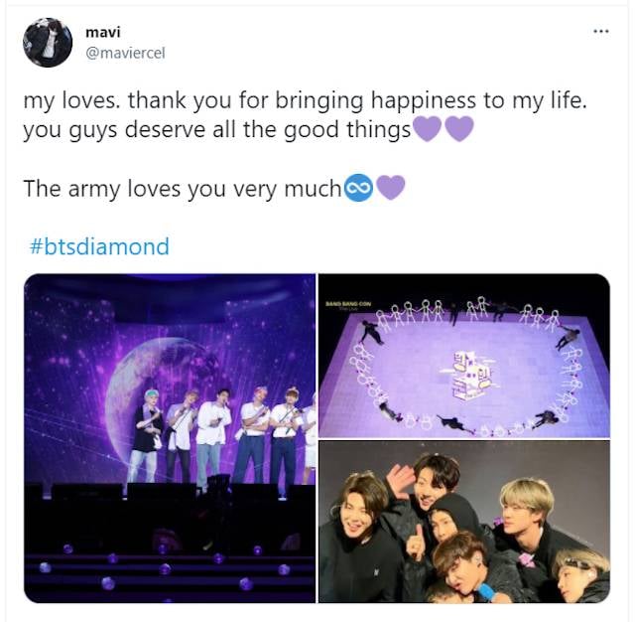Open the three-dot more options menu

601,31
